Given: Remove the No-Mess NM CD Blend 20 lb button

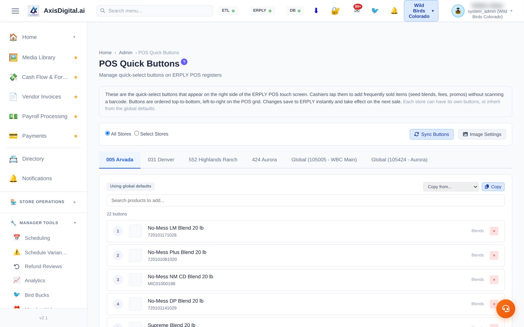Looking at the screenshot, I should tap(494, 280).
